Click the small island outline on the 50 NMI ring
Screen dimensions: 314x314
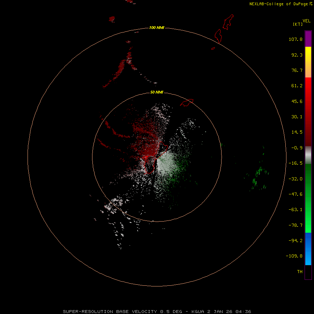[187, 103]
